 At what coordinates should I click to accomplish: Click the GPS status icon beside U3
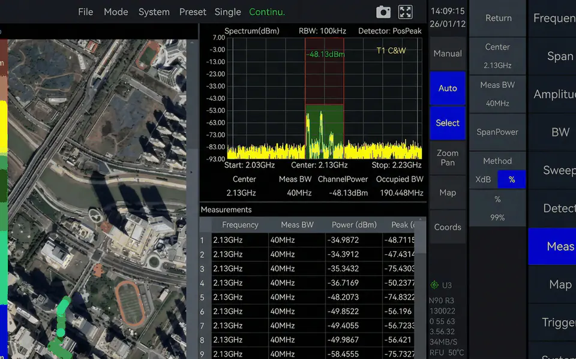(x=434, y=285)
